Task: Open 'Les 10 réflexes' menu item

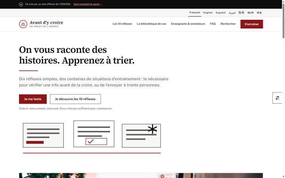Action: tap(122, 24)
